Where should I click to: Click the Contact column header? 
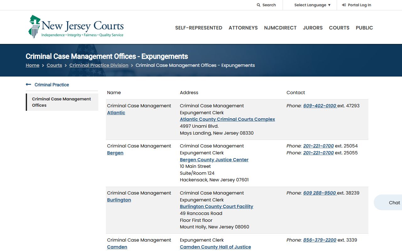click(x=296, y=93)
